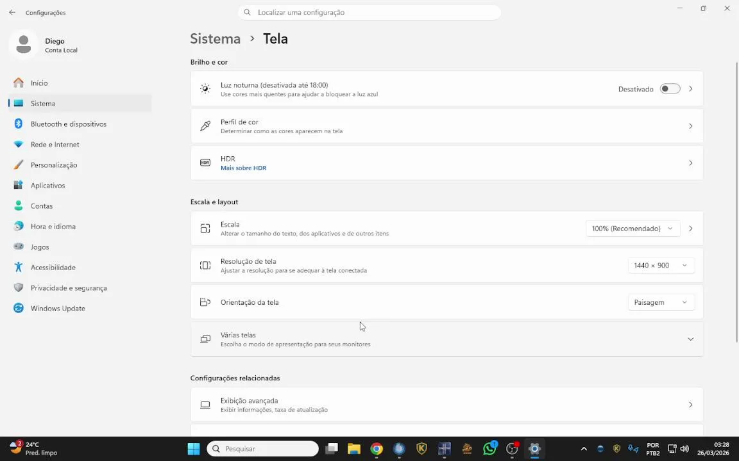Viewport: 739px width, 461px height.
Task: Click the taskbar Pesquisar search box
Action: click(x=262, y=449)
